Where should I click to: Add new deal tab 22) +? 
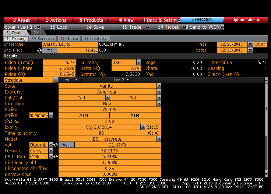38,33
